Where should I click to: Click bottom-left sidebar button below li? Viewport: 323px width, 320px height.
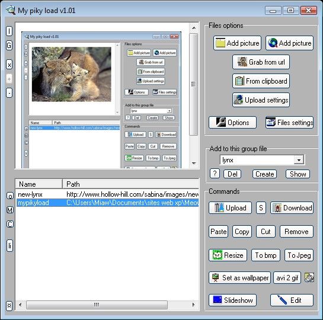coord(9,305)
